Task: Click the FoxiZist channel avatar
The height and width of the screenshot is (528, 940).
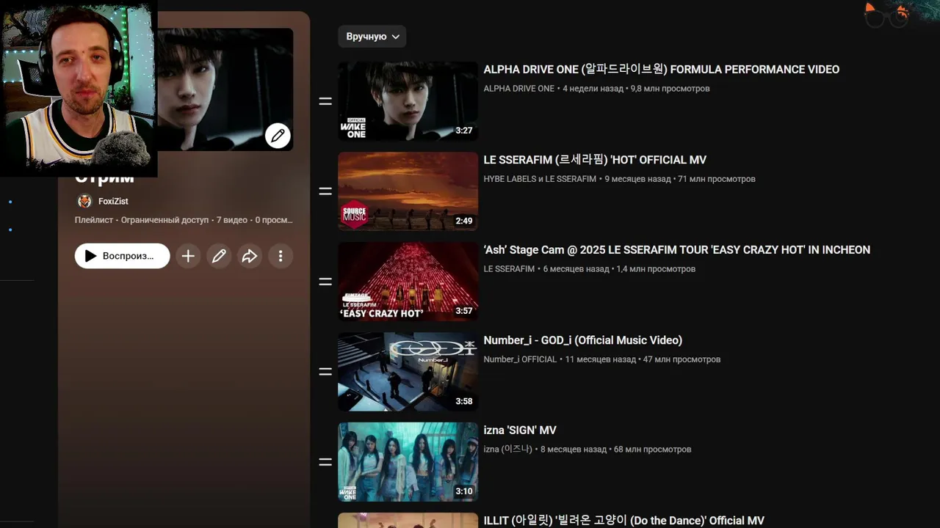Action: click(84, 201)
